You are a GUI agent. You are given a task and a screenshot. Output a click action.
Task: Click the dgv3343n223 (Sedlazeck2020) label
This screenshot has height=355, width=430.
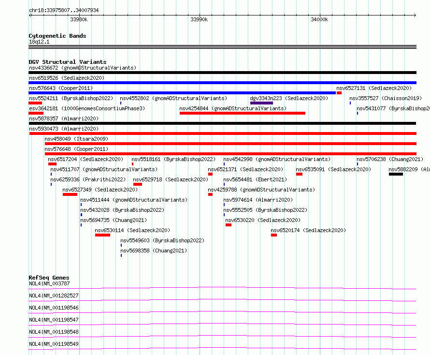pos(289,98)
